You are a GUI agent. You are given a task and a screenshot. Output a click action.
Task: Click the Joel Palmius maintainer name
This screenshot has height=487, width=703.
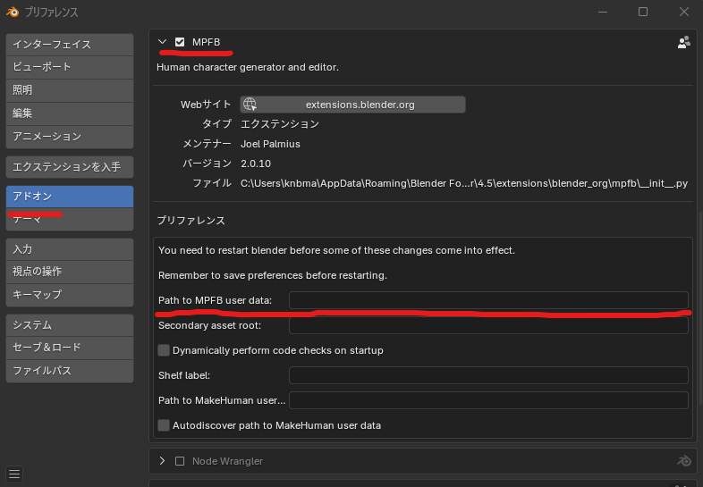[x=270, y=144]
